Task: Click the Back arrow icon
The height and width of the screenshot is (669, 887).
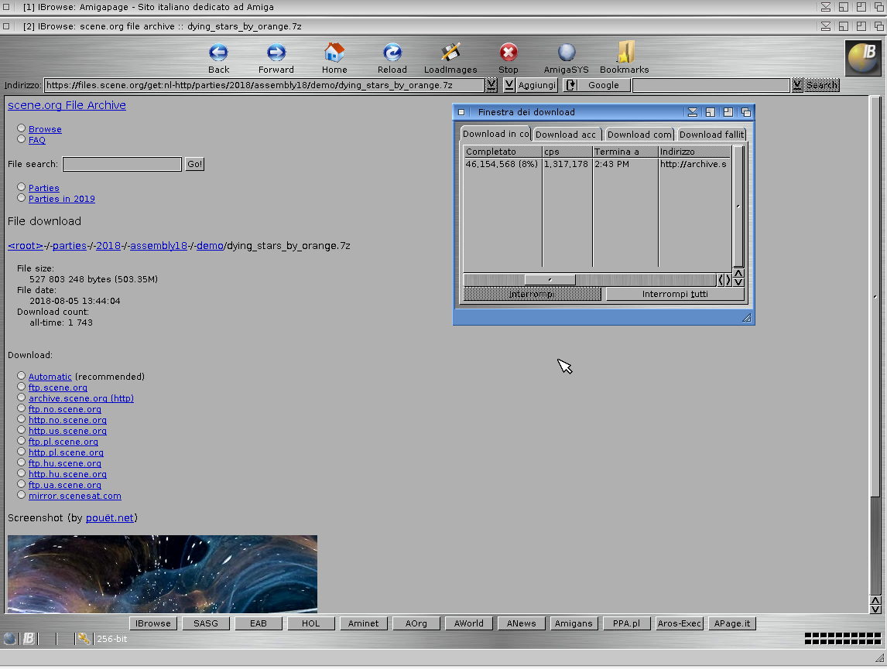Action: tap(218, 53)
